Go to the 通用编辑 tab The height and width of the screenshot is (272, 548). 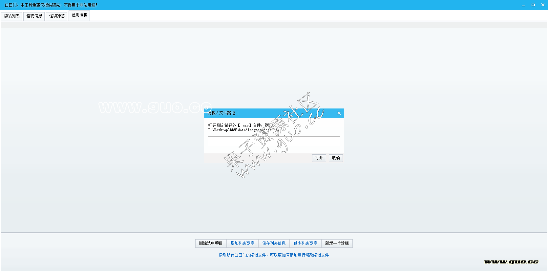pyautogui.click(x=79, y=15)
